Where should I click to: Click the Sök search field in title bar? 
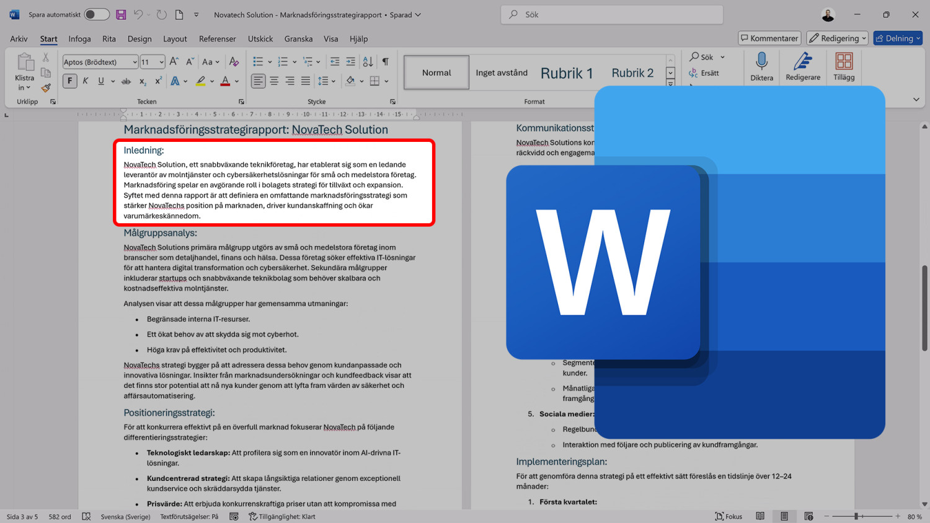pyautogui.click(x=611, y=14)
